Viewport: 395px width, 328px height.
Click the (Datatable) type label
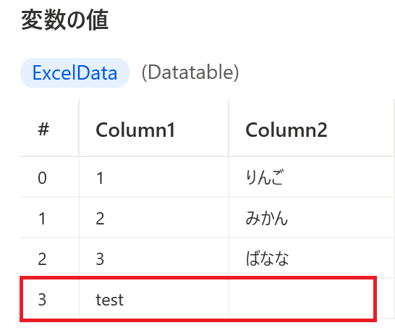[x=190, y=72]
